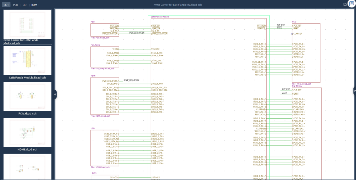Switch to the PCB tab
Screen dimensions: 356x180
point(15,5)
